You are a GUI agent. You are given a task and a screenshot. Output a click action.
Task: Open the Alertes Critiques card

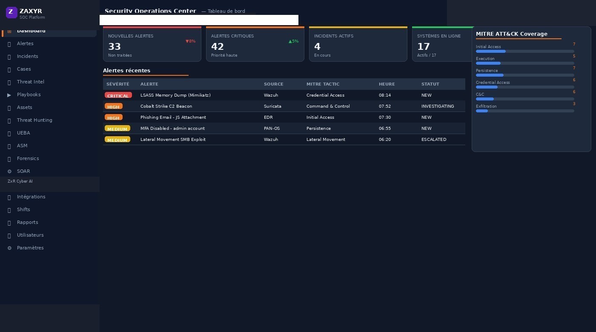tap(255, 44)
